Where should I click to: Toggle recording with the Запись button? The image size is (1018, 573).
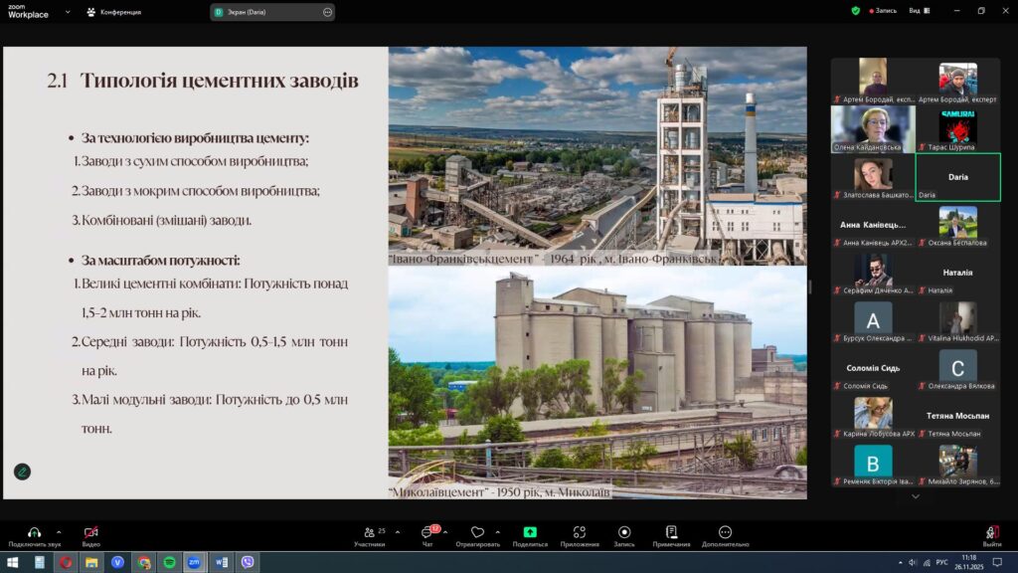pyautogui.click(x=624, y=533)
